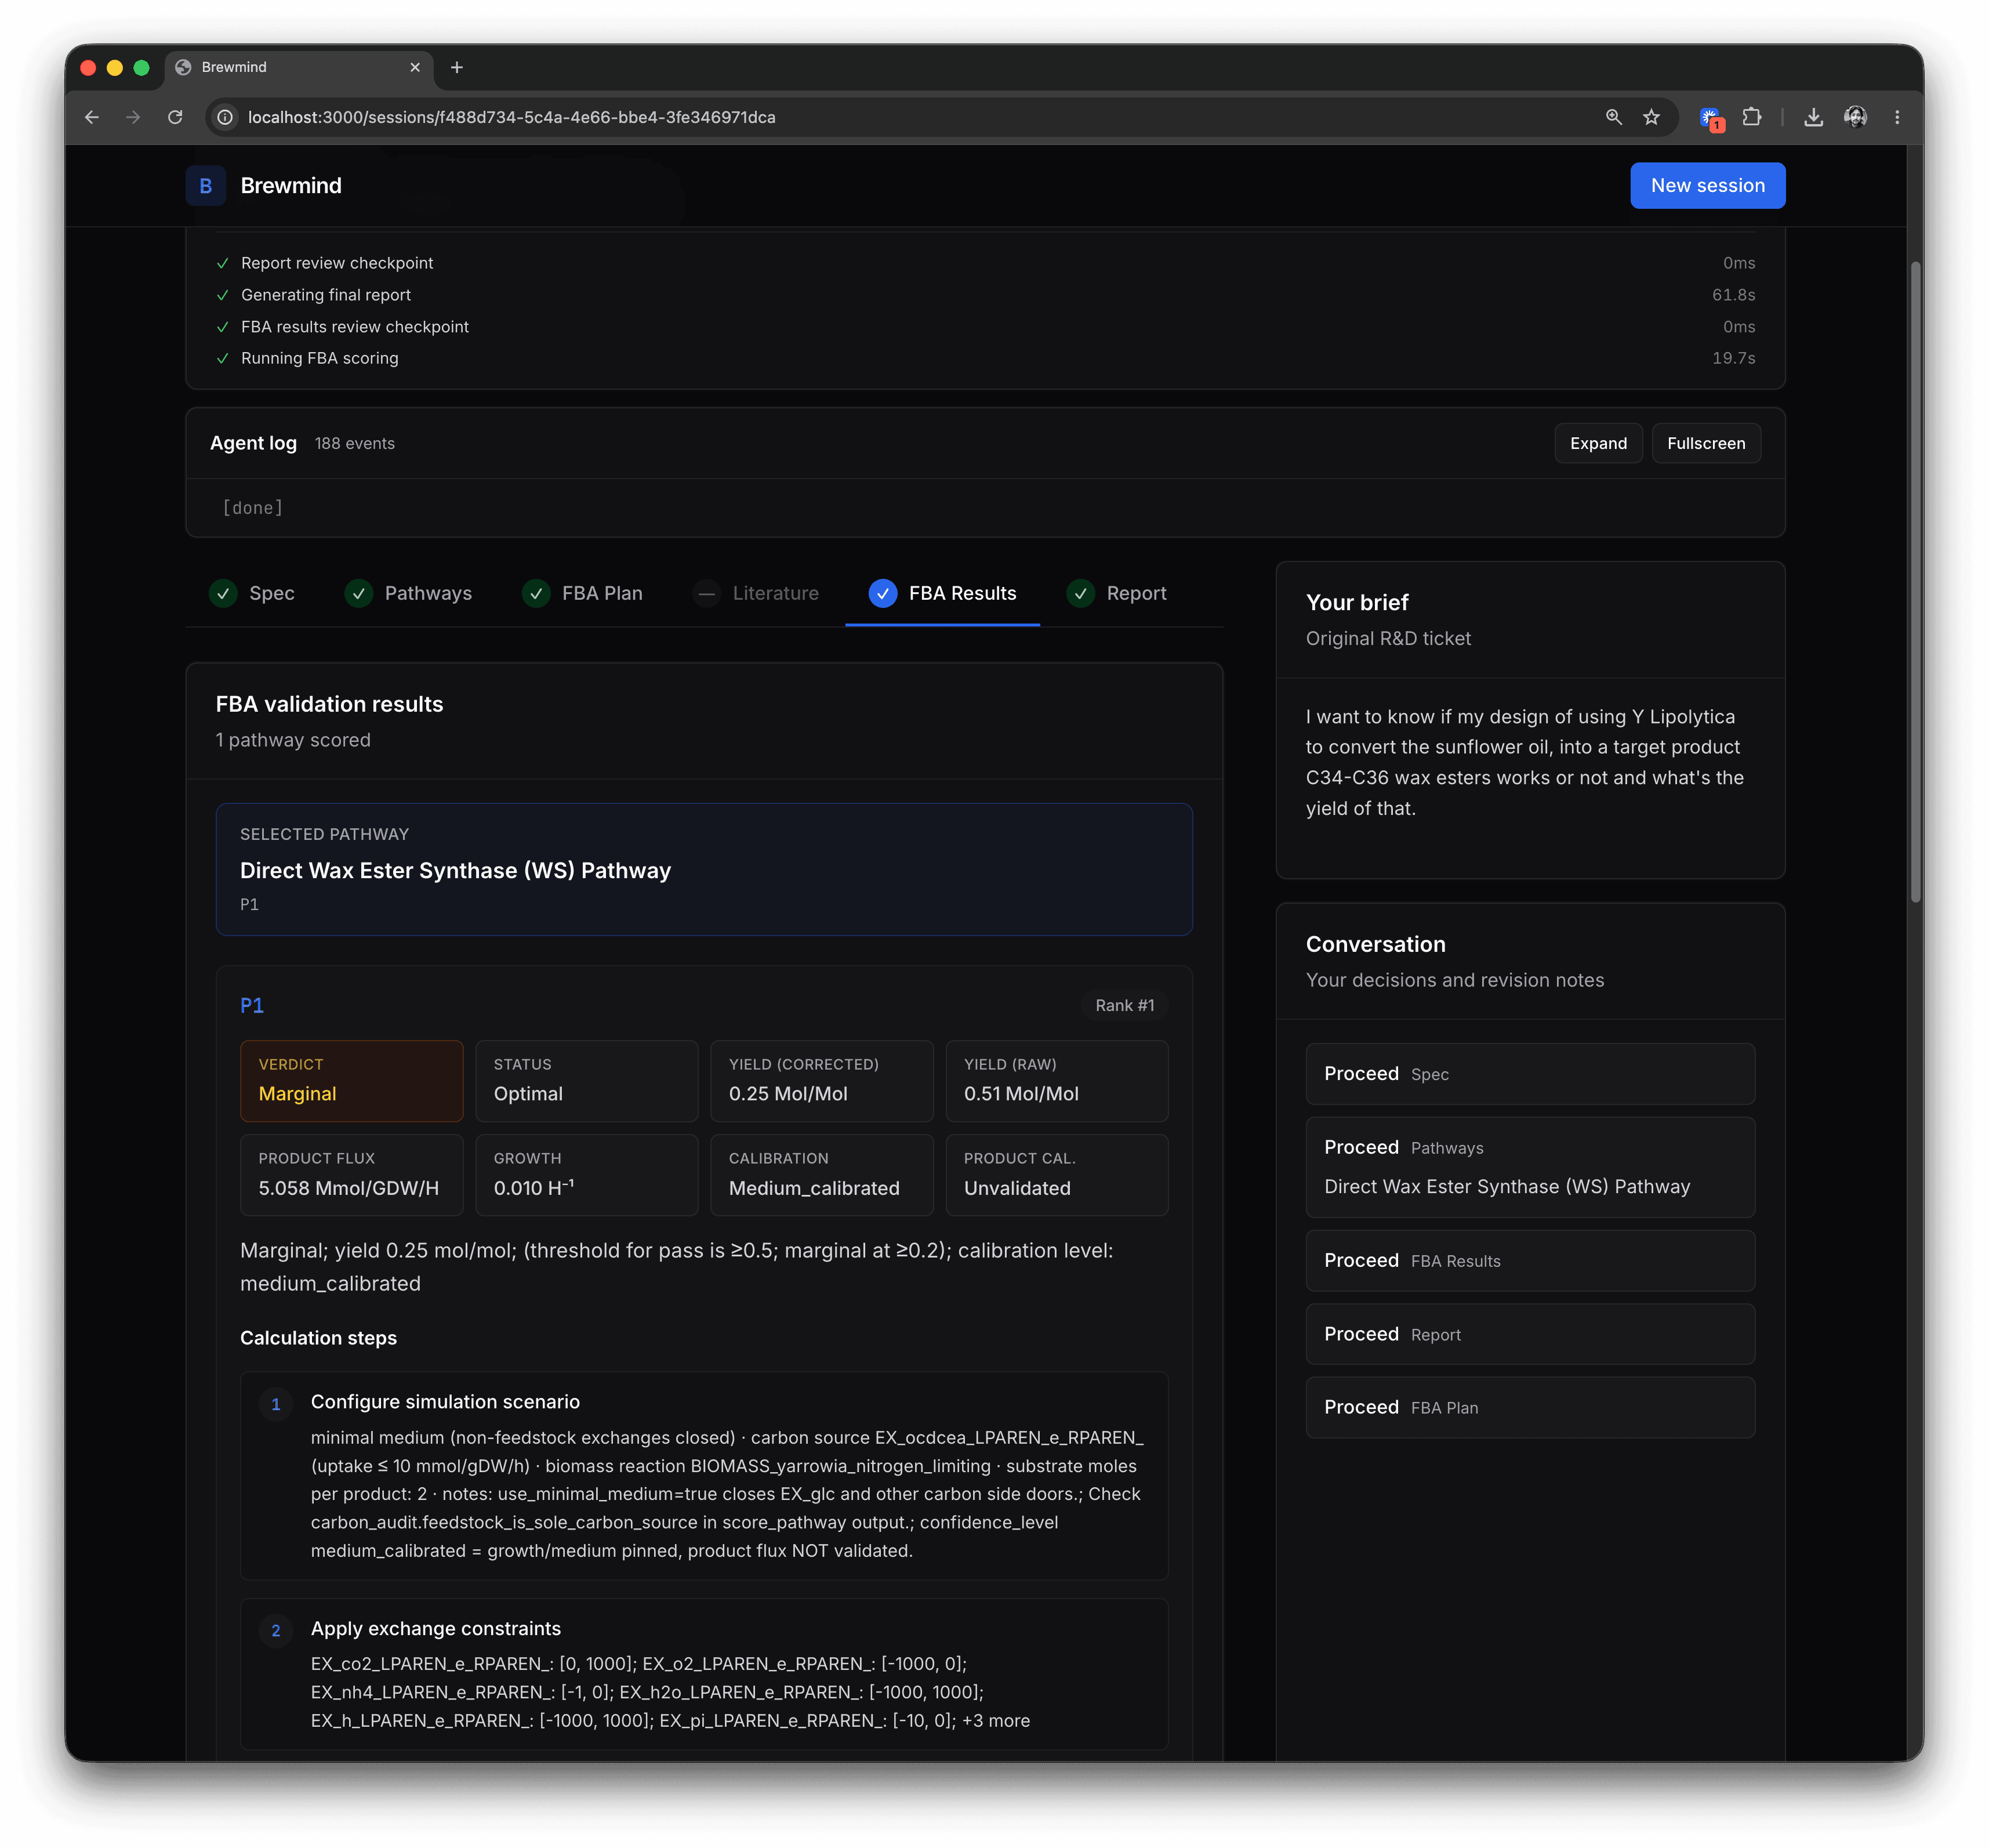
Task: Click the Status Optimal card
Action: click(587, 1081)
